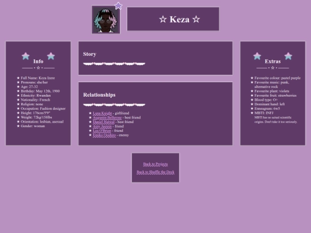Select the 'Occupation: Fashion designer' line
311x233 pixels.
tap(43, 109)
